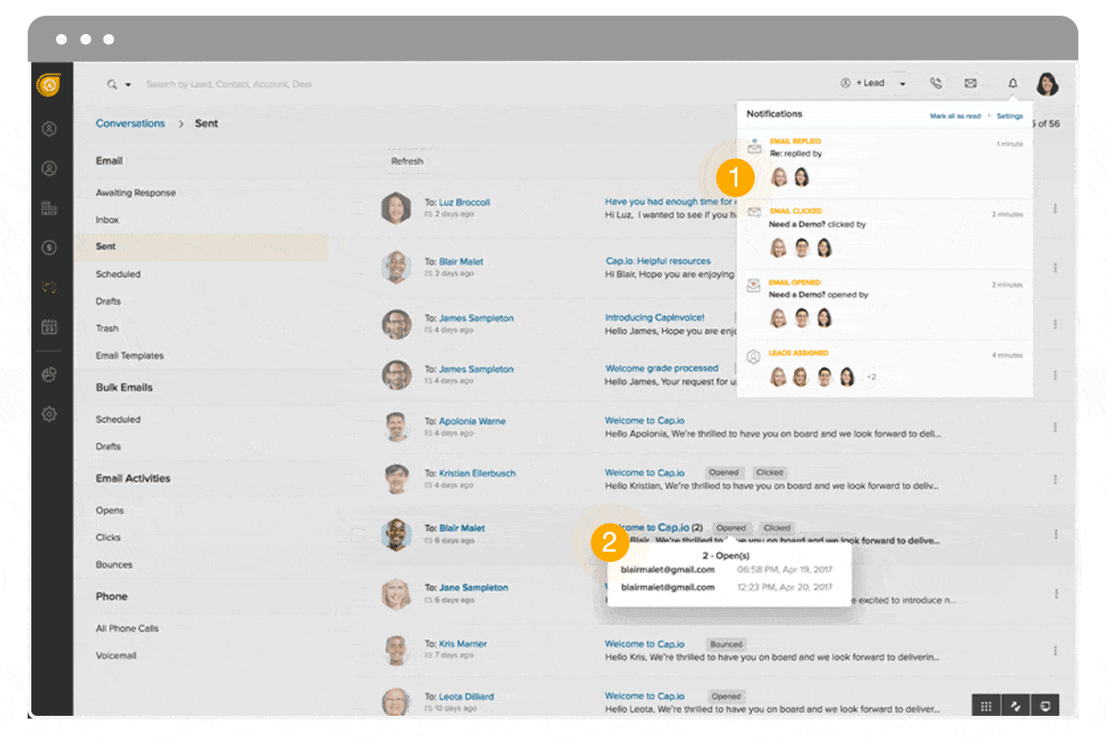Expand the search filter dropdown arrow

coord(128,85)
